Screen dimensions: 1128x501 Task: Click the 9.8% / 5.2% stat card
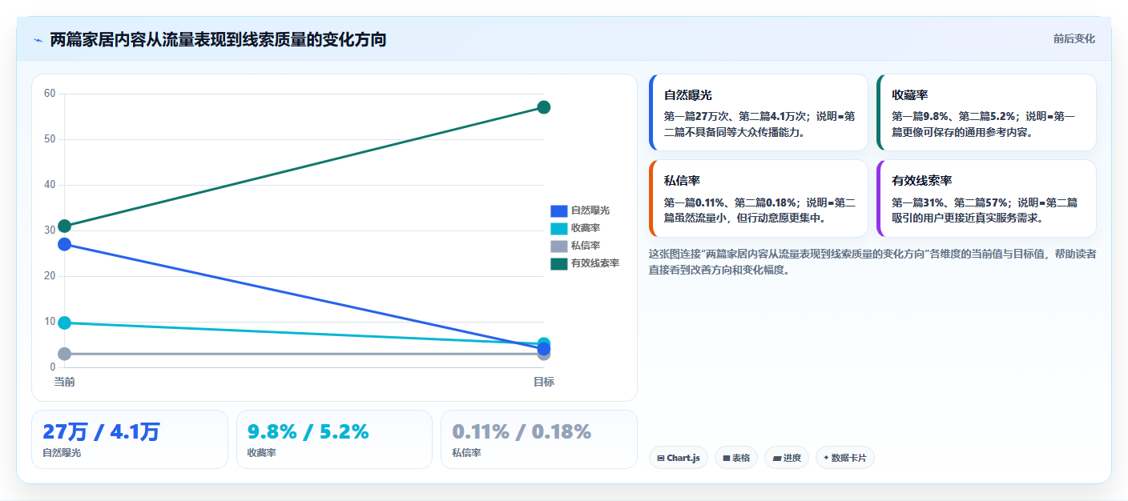pos(334,439)
